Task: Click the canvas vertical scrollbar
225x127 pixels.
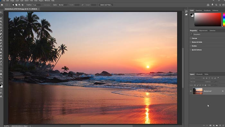Action: click(183, 68)
